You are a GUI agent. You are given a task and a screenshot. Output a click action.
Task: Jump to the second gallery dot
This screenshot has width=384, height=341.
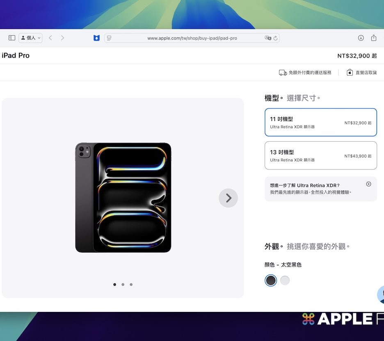123,285
